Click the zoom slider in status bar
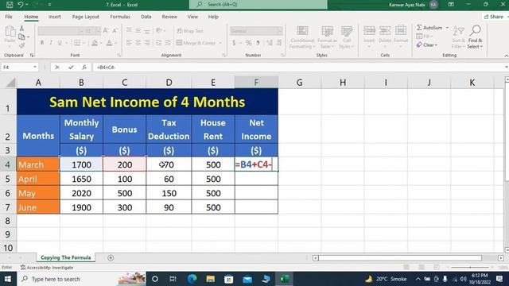Screen dimensions: 509x286 470,267
